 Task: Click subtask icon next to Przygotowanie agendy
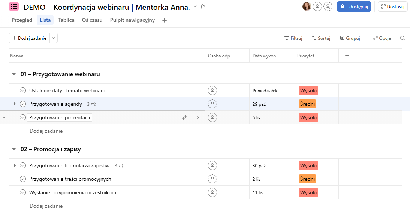pos(93,104)
